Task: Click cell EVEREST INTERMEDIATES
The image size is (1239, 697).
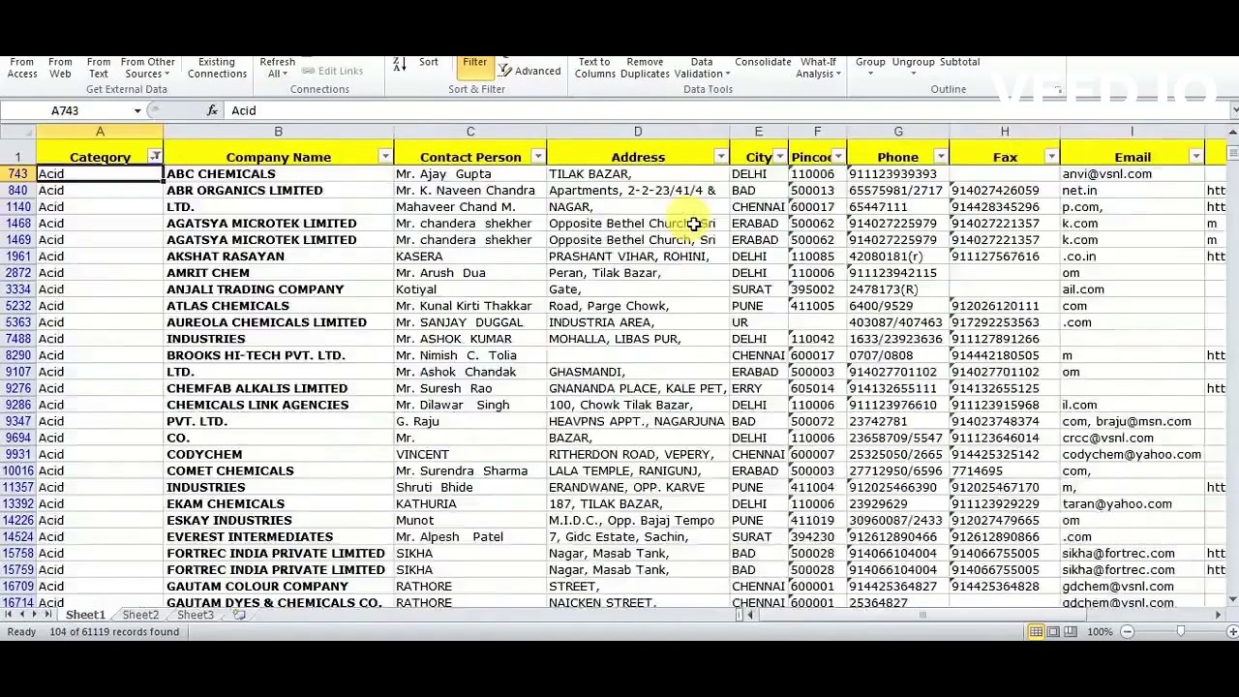Action: pyautogui.click(x=278, y=536)
